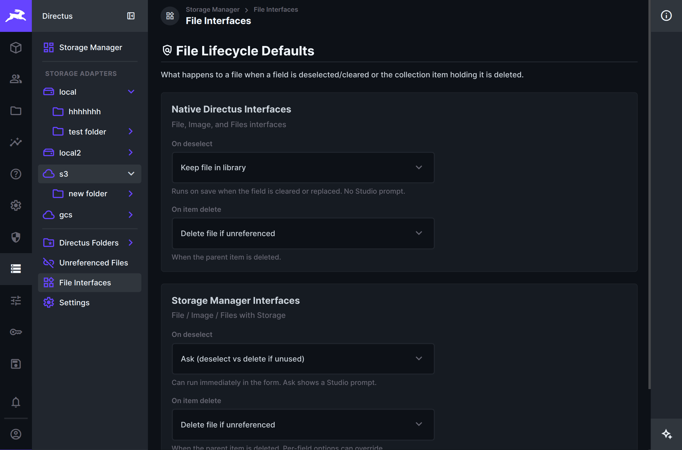This screenshot has width=682, height=450.
Task: Open the shield module icon
Action: (x=16, y=237)
